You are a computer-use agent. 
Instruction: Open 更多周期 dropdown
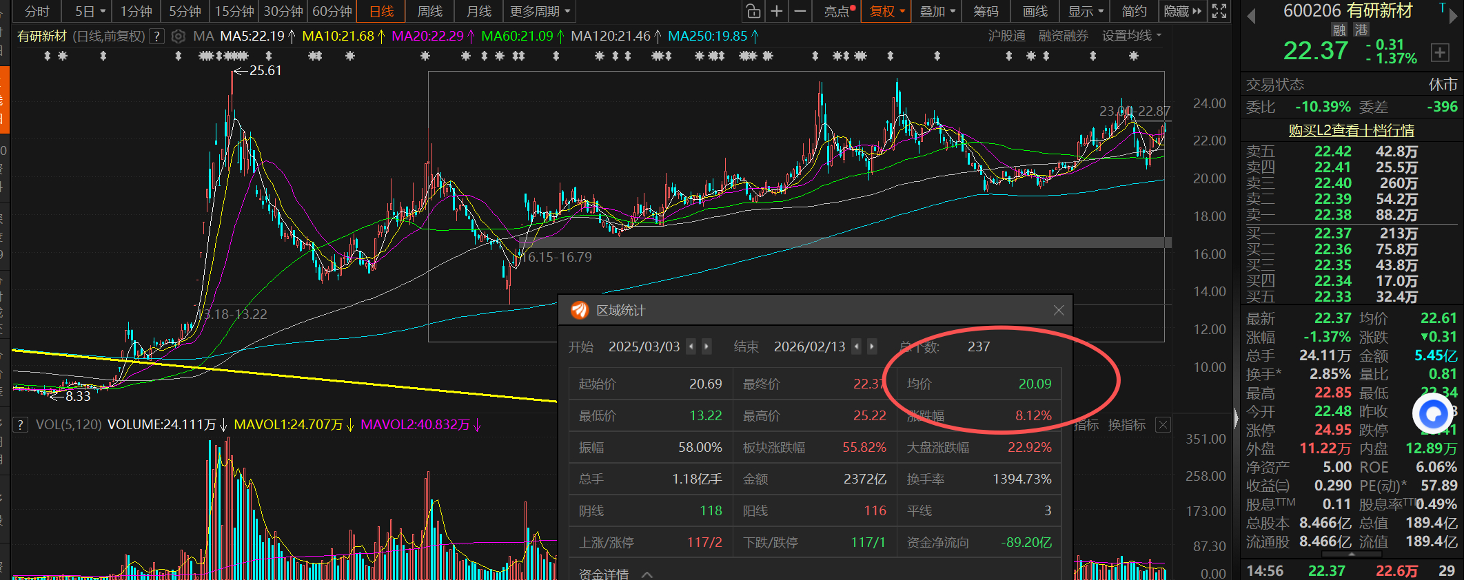[540, 11]
